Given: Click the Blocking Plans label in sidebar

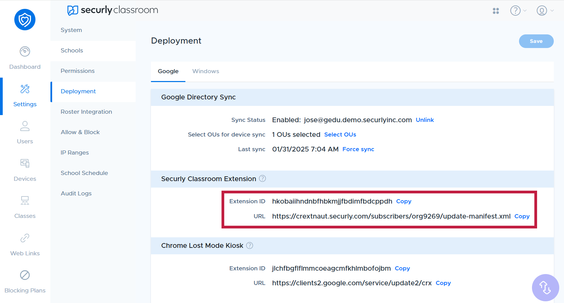Looking at the screenshot, I should point(25,290).
